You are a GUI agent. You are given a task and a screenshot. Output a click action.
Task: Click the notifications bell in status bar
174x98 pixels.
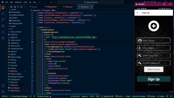coord(171,96)
